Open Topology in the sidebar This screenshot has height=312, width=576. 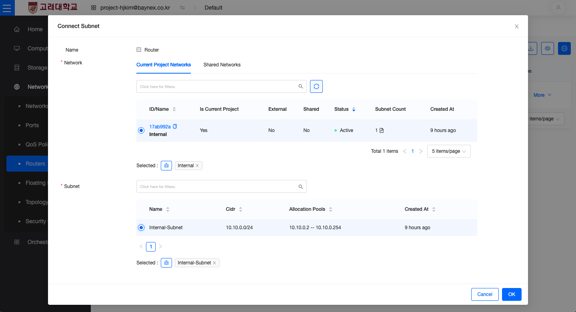pyautogui.click(x=36, y=202)
